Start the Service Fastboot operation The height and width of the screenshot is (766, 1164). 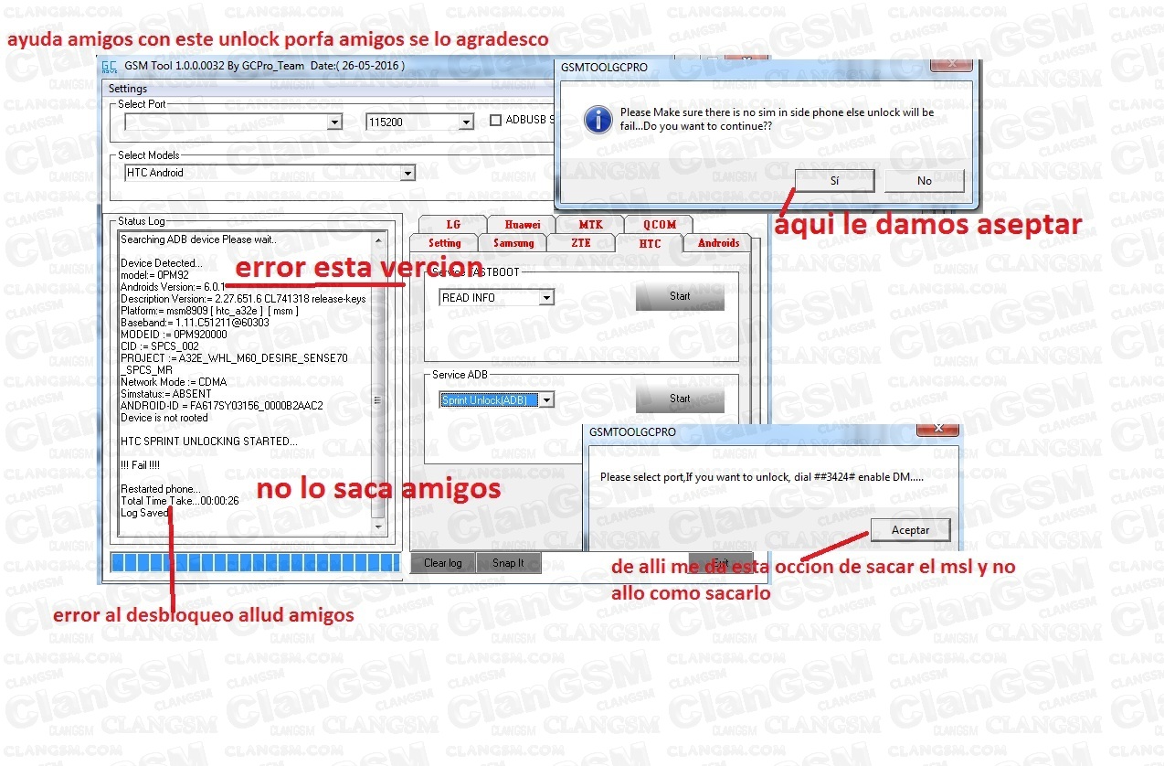coord(680,297)
